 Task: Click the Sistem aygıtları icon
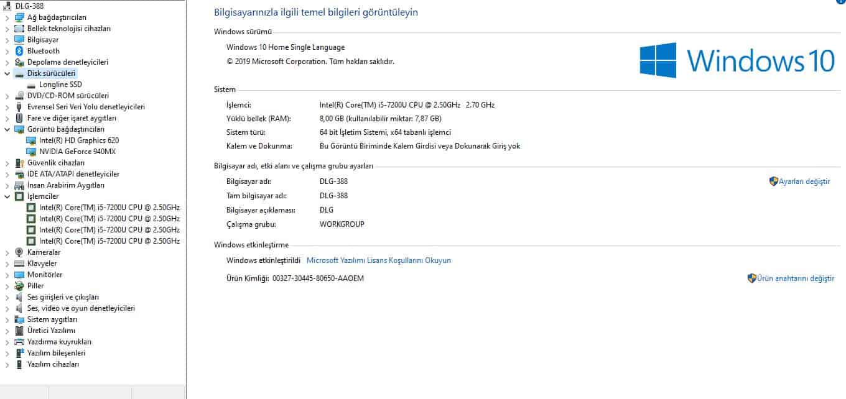click(19, 319)
